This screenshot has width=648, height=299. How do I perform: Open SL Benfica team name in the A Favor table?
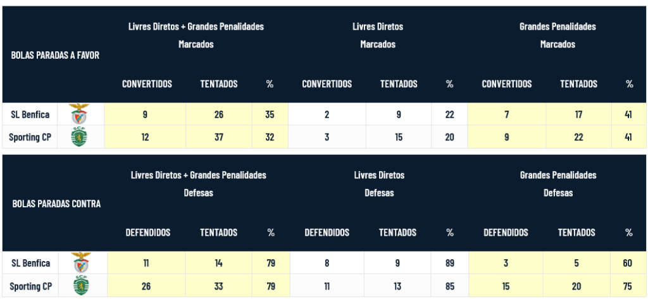(30, 114)
